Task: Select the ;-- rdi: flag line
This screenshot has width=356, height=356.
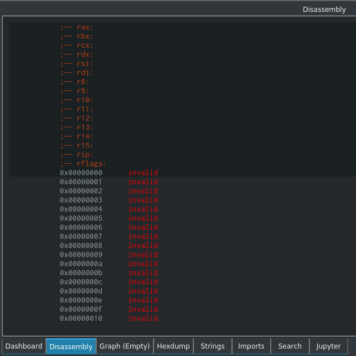Action: click(77, 73)
